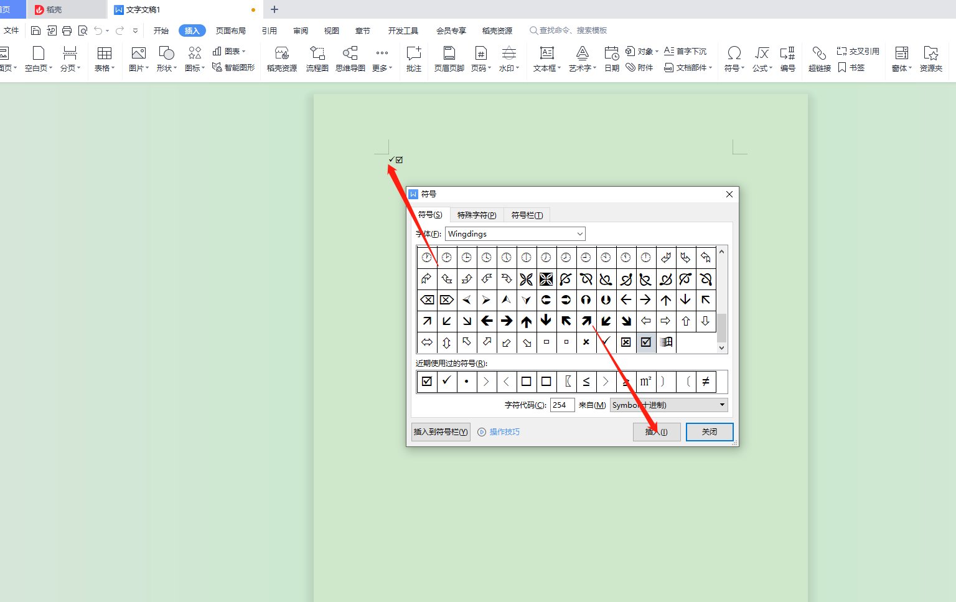Click the 字符代码 code input field
Image resolution: width=956 pixels, height=602 pixels.
pos(562,405)
